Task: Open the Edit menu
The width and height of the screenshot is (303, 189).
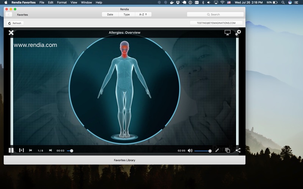Action: 51,3
